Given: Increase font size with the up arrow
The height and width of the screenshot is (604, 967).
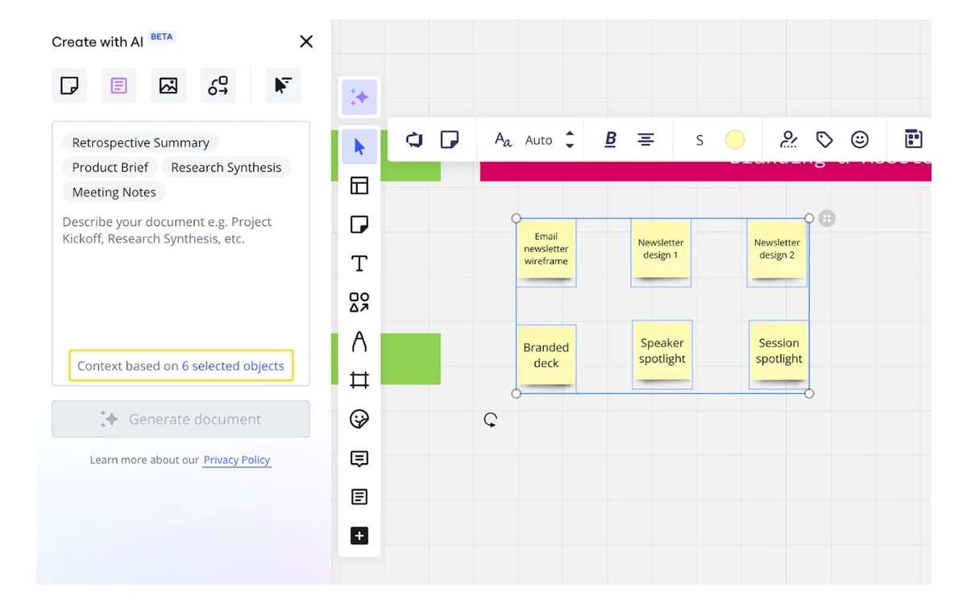Looking at the screenshot, I should pyautogui.click(x=570, y=134).
